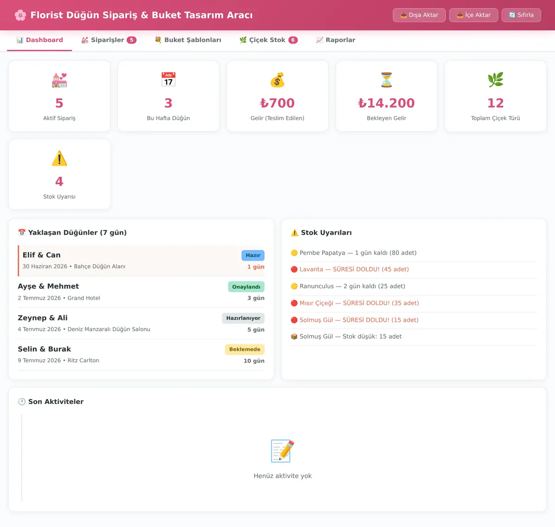Viewport: 555px width, 527px height.
Task: Open the Elif & Can wedding entry
Action: (141, 261)
